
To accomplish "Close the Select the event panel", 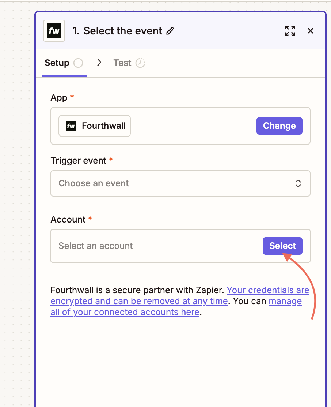I will point(311,31).
